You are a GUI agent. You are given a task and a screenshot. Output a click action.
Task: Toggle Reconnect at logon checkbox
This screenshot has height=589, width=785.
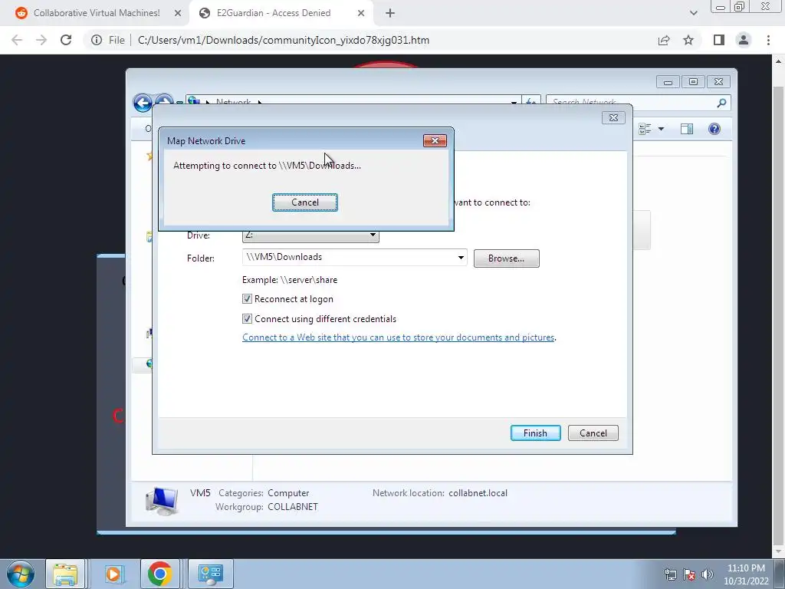247,299
